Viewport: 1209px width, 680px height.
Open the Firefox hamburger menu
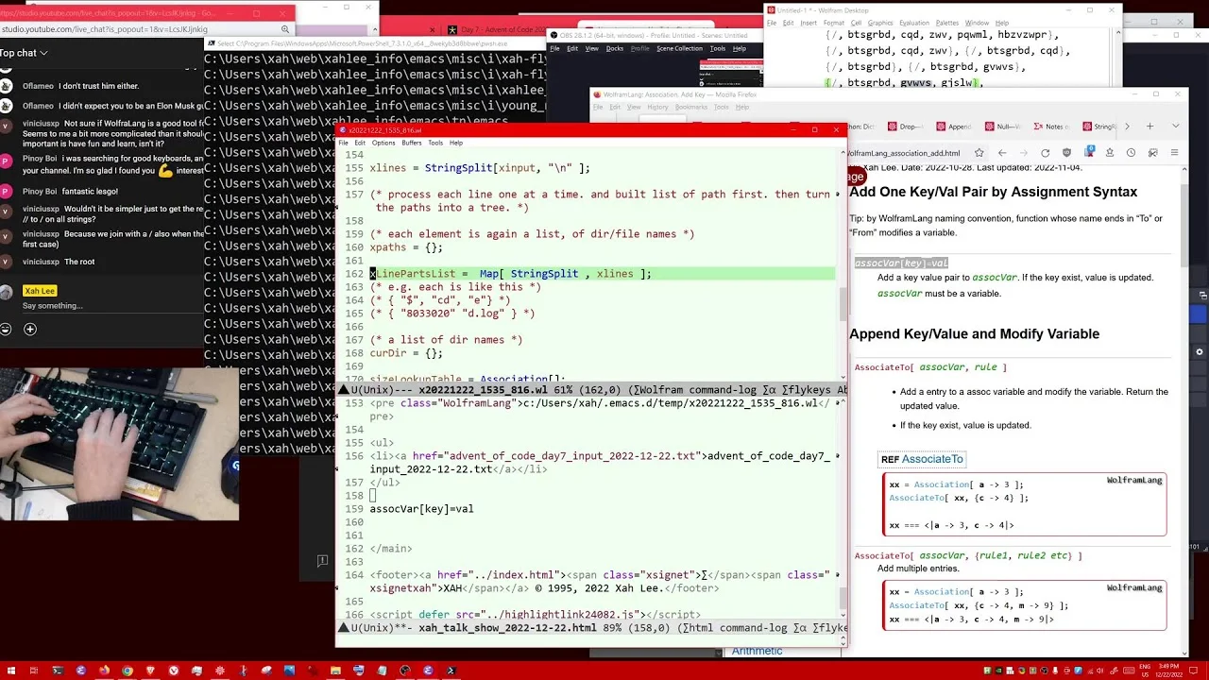coord(1174,153)
